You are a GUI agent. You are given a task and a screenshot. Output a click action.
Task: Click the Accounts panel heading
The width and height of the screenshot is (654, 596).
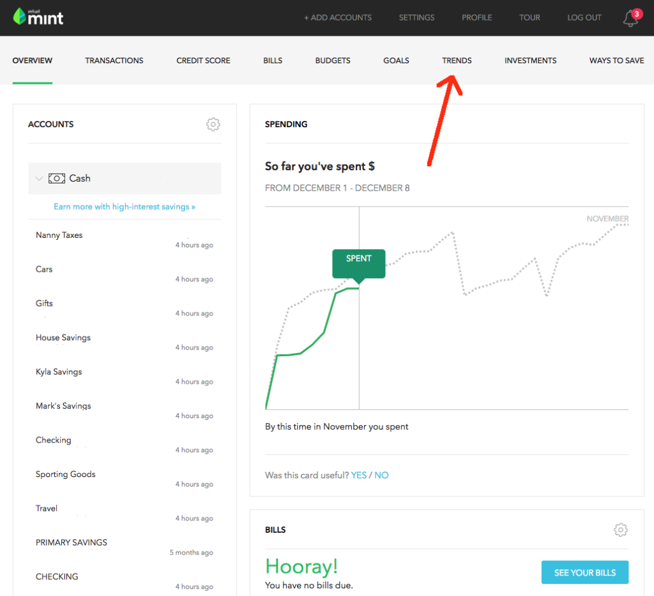tap(51, 125)
